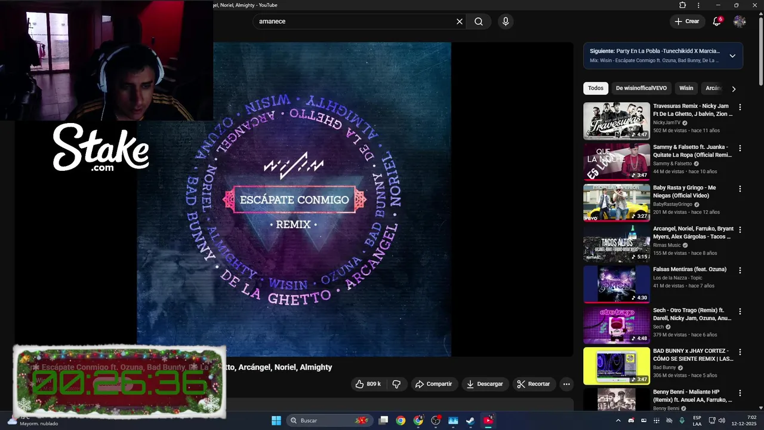Show more filter chips with right arrow
The image size is (764, 430).
tap(734, 89)
